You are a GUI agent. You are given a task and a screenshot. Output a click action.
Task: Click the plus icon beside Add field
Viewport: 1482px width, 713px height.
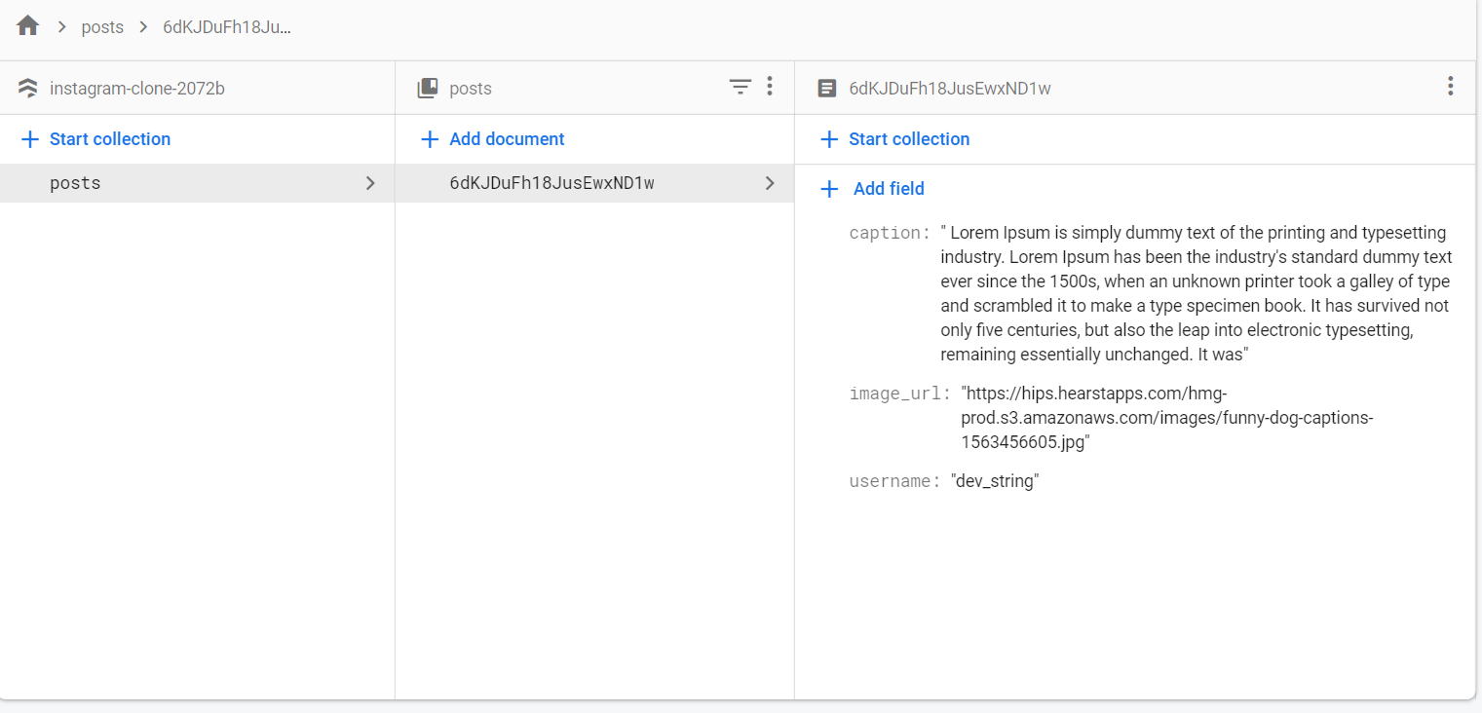coord(829,189)
